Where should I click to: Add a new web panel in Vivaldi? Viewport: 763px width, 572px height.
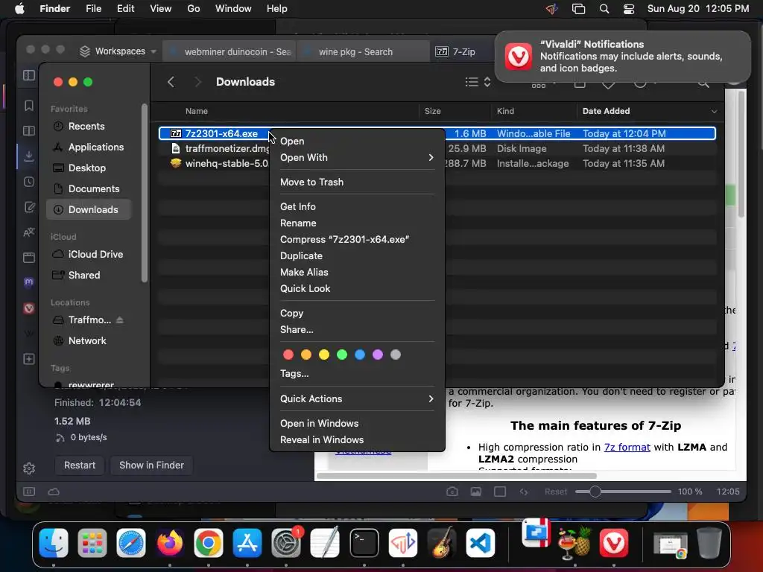click(29, 359)
